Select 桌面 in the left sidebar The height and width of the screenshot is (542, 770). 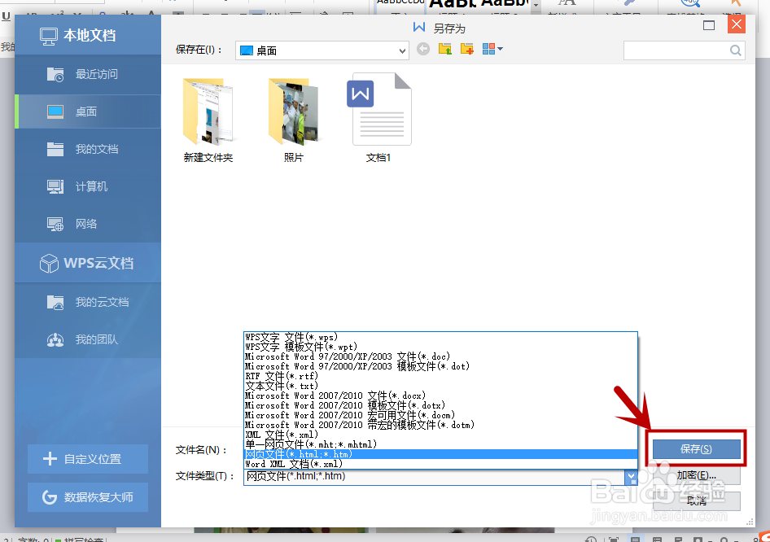pos(89,111)
